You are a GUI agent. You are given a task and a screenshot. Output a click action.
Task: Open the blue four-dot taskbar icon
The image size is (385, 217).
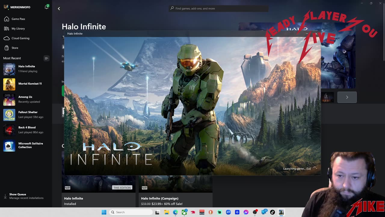coord(237,212)
